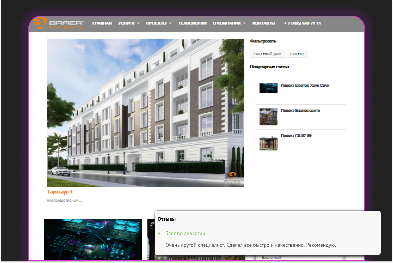Click the 'Популярные статьи' heading

click(269, 67)
